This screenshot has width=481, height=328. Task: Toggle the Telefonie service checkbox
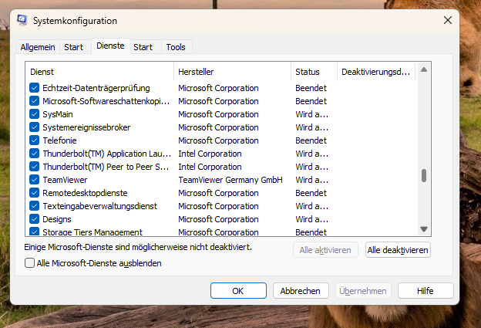click(x=34, y=140)
